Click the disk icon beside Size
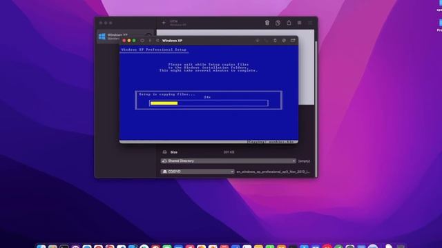 click(x=164, y=152)
